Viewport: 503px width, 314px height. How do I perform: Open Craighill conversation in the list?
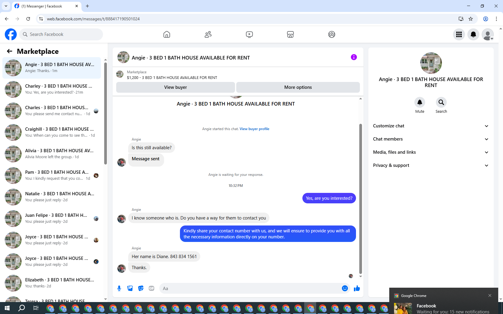point(51,132)
